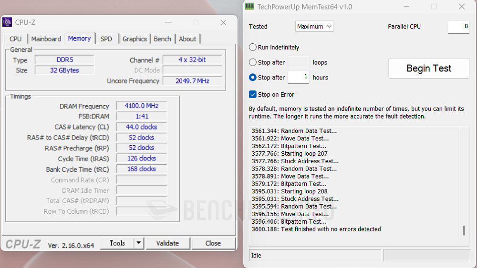Switch to the Graphics tab
This screenshot has width=477, height=268.
tap(135, 39)
